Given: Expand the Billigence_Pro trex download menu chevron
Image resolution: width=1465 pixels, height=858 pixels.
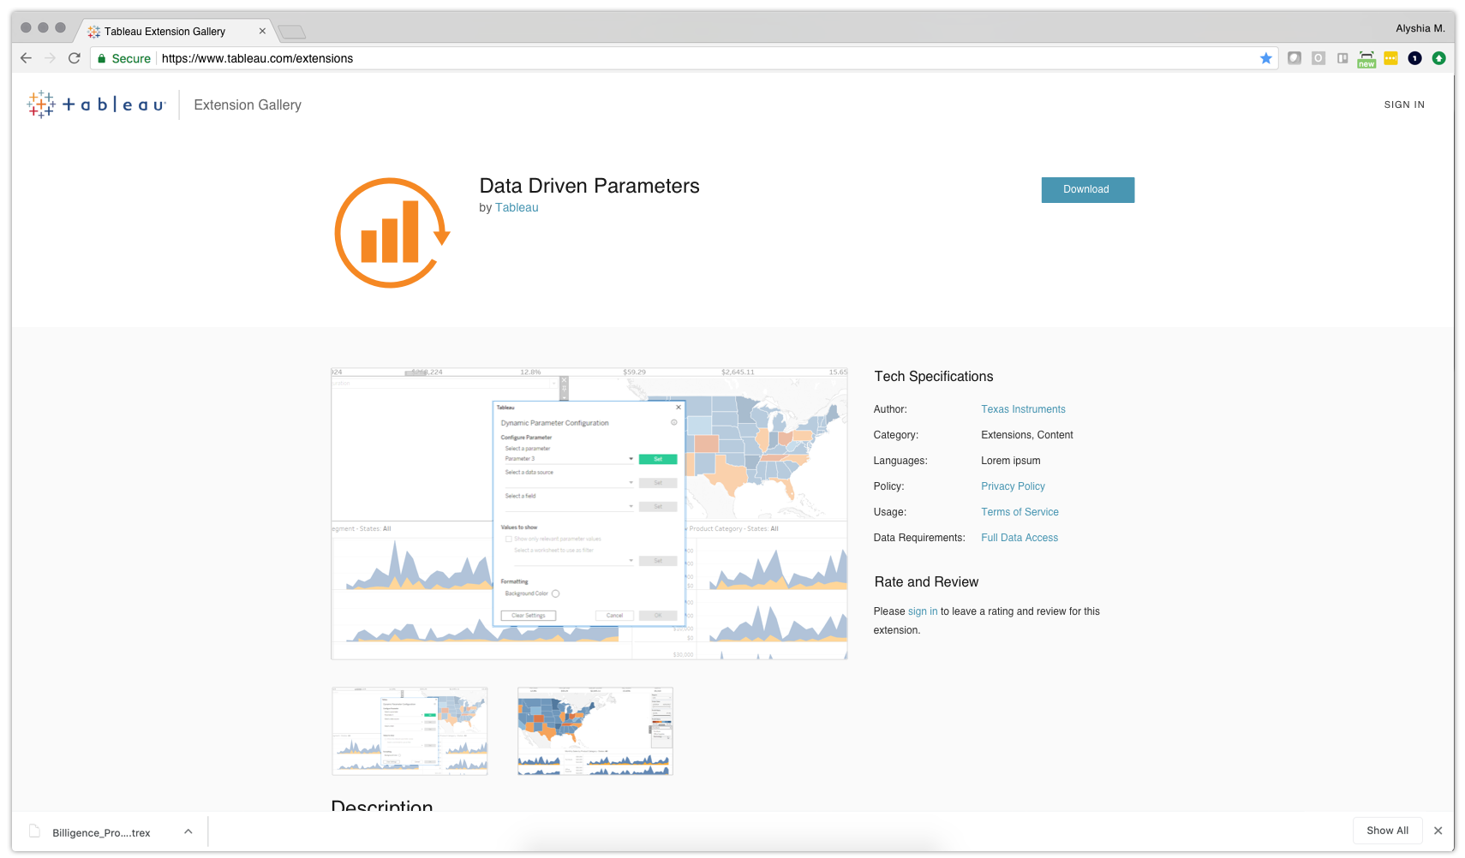Looking at the screenshot, I should click(188, 831).
